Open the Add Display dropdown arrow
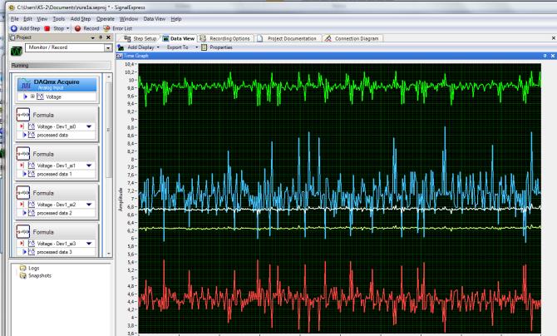 [158, 47]
